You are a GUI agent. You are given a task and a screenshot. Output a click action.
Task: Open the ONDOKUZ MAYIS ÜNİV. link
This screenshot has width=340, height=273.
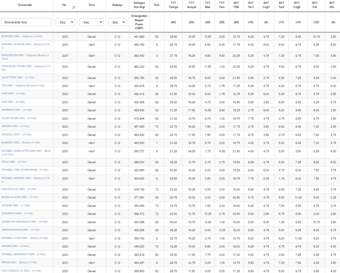pyautogui.click(x=20, y=230)
